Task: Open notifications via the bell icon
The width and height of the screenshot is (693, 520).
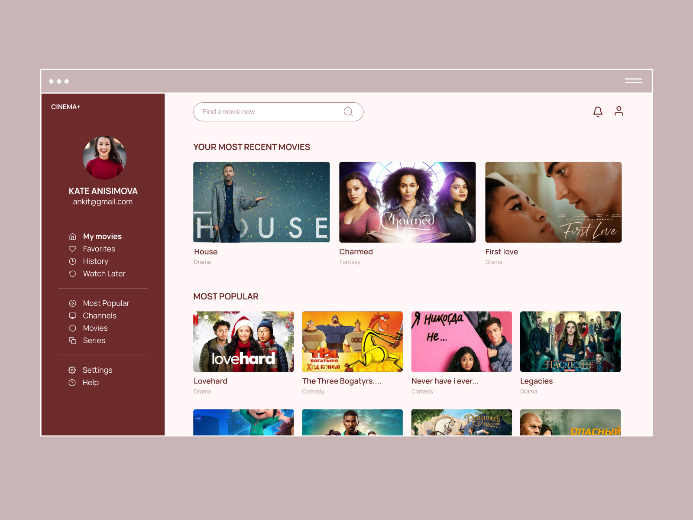Action: [598, 112]
